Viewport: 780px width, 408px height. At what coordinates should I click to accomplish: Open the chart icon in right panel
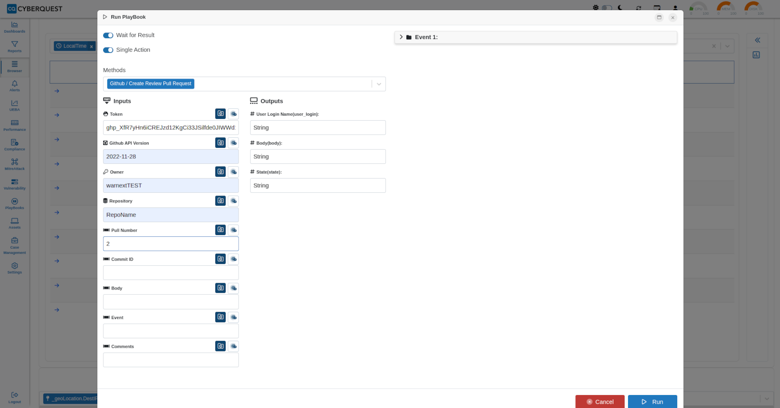756,55
